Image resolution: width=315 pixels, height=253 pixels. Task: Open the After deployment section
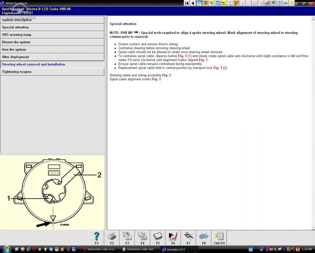click(x=52, y=57)
